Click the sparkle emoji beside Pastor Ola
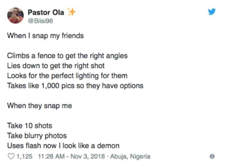Image resolution: width=225 pixels, height=165 pixels. point(71,12)
